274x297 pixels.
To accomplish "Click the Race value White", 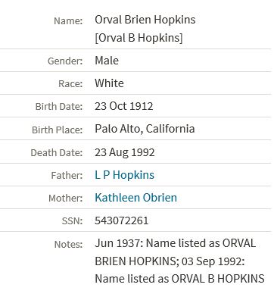I will (x=109, y=83).
